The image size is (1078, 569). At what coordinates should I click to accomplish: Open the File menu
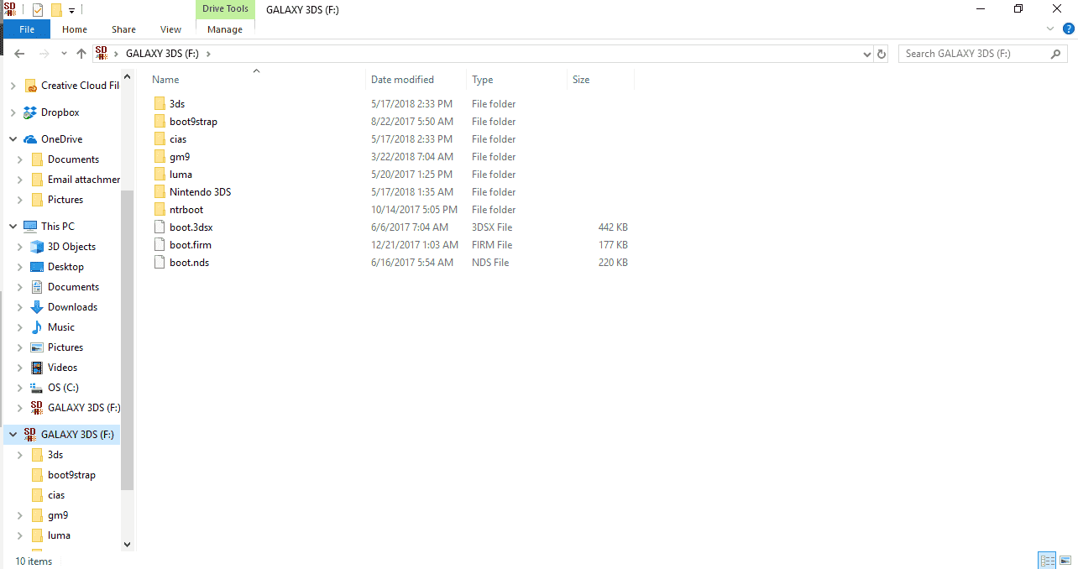[x=26, y=29]
